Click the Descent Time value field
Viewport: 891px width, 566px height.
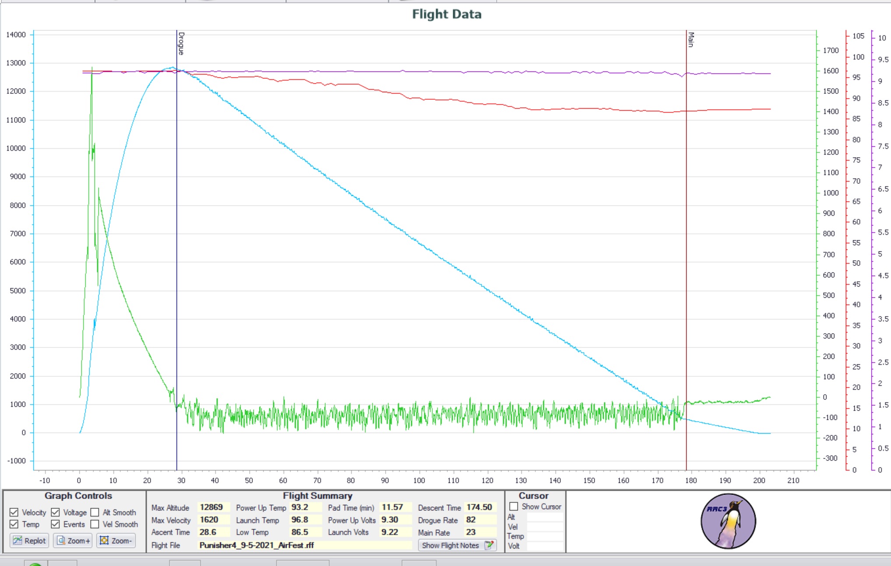tap(480, 507)
